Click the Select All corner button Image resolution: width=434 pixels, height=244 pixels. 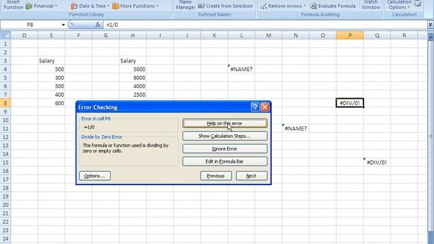[x=5, y=35]
